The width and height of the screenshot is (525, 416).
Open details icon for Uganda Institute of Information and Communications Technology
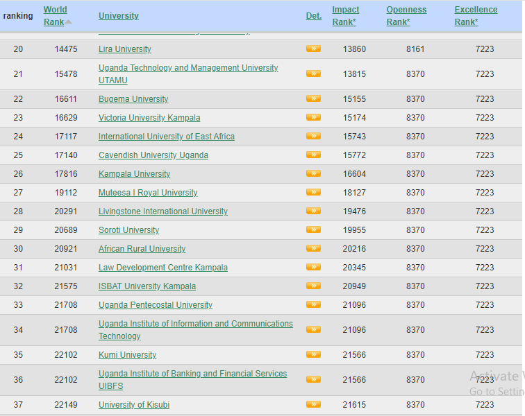[313, 330]
